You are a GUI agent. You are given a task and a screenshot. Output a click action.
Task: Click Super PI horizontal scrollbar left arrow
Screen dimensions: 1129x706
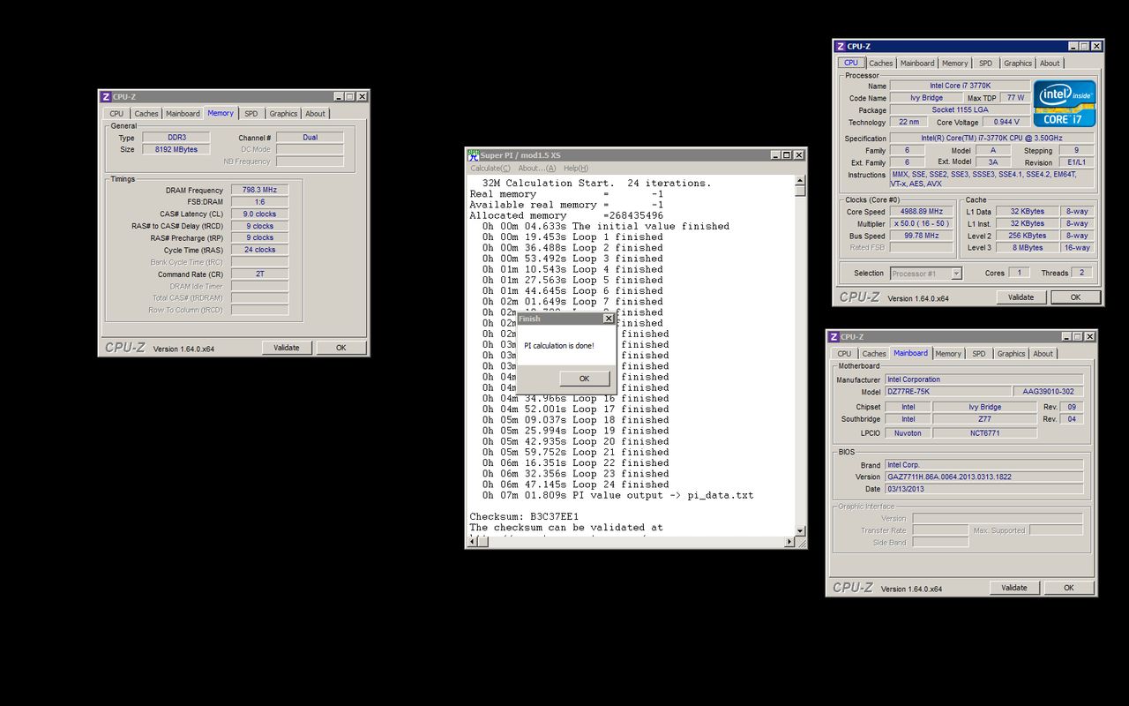(472, 541)
